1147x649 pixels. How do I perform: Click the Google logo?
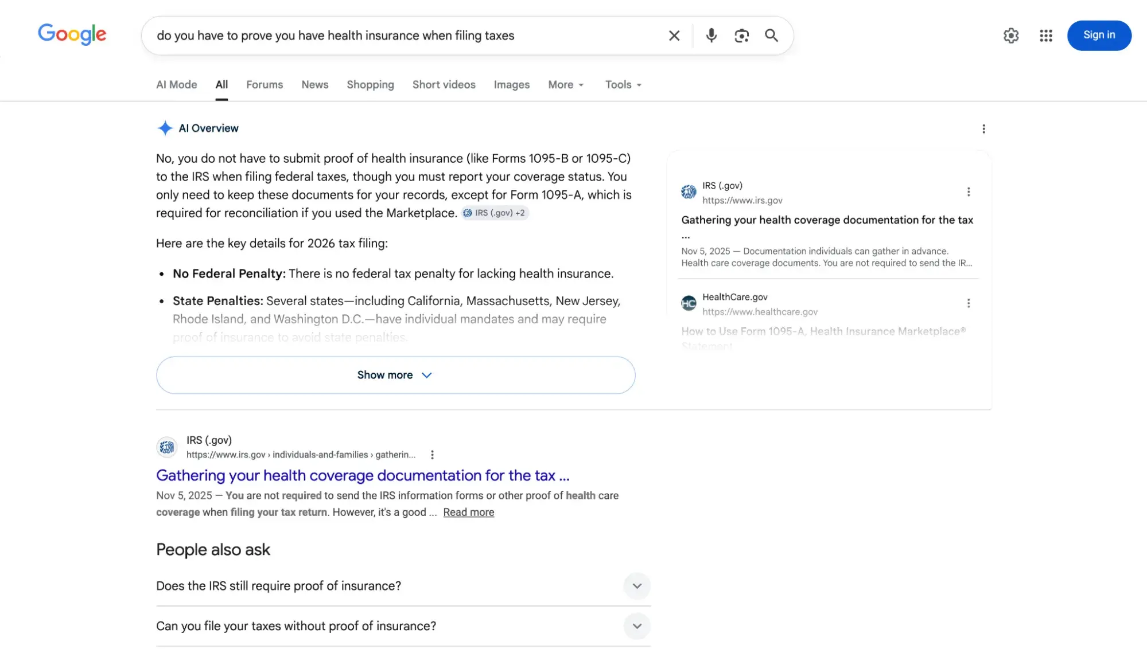pos(72,34)
